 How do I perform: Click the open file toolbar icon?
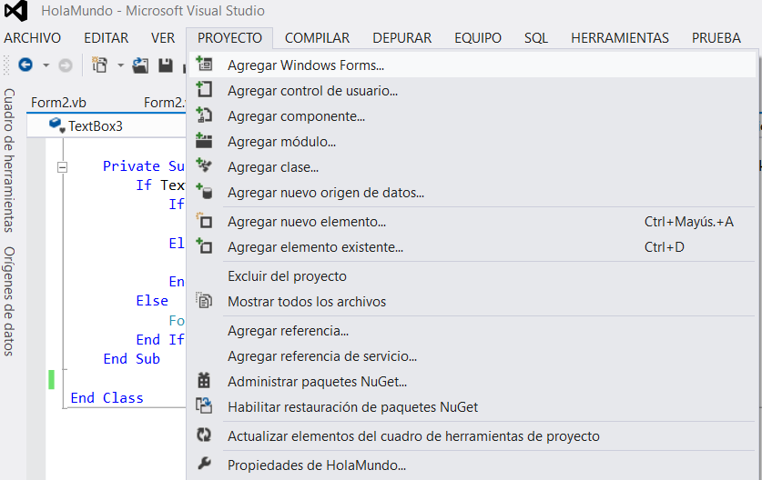[x=140, y=65]
